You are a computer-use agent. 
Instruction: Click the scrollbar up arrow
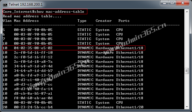(x=187, y=12)
